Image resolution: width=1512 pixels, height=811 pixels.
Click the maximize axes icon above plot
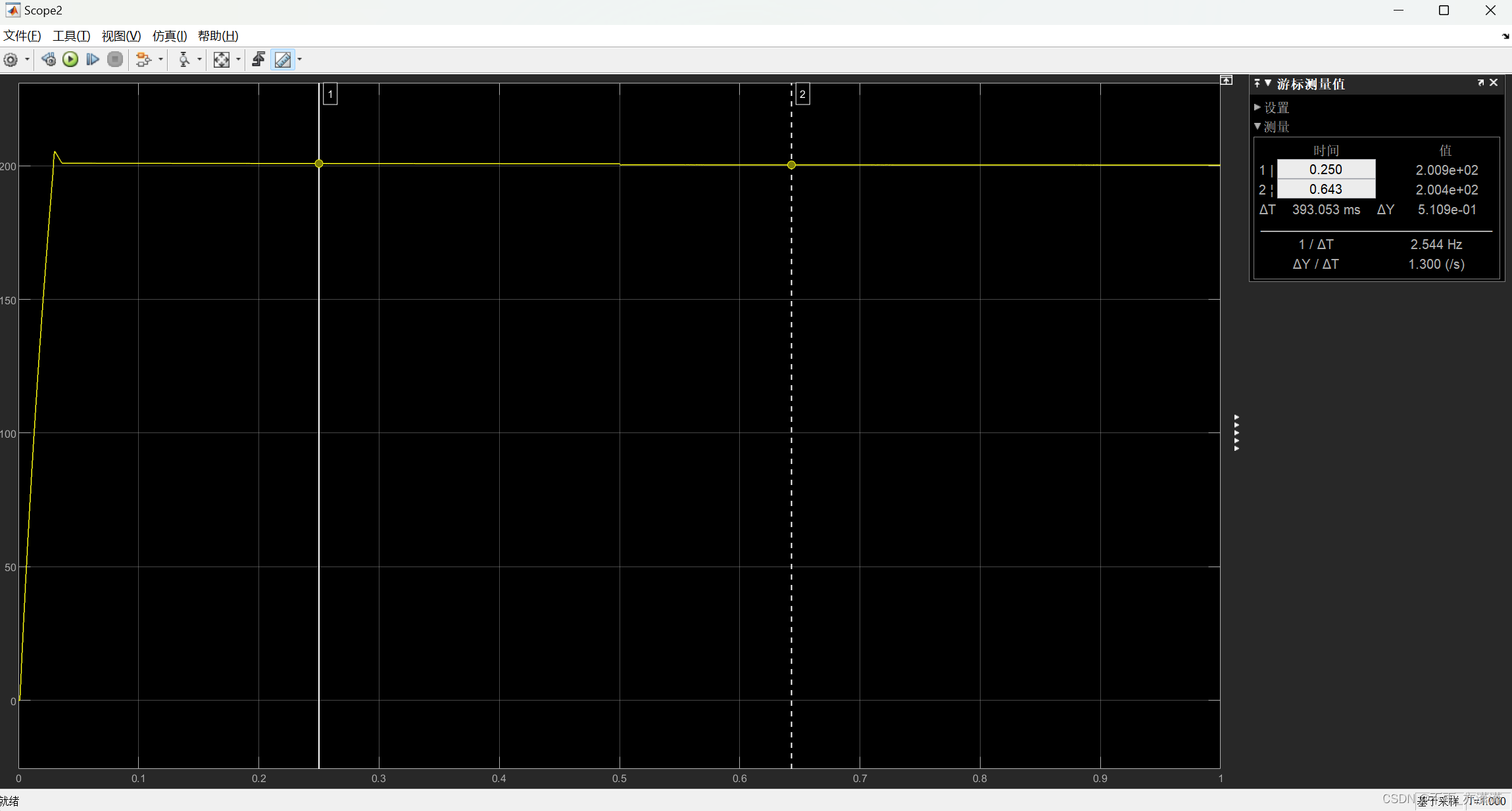point(1227,80)
